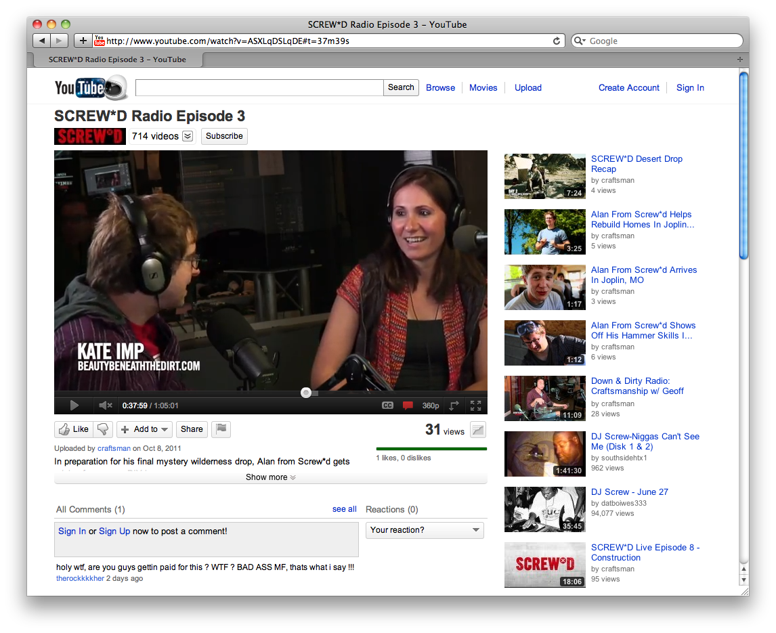Click the Share button
776x633 pixels.
192,429
